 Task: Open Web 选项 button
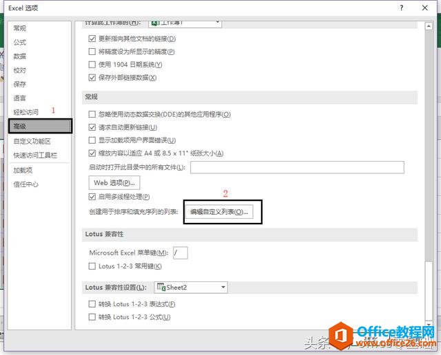point(114,183)
